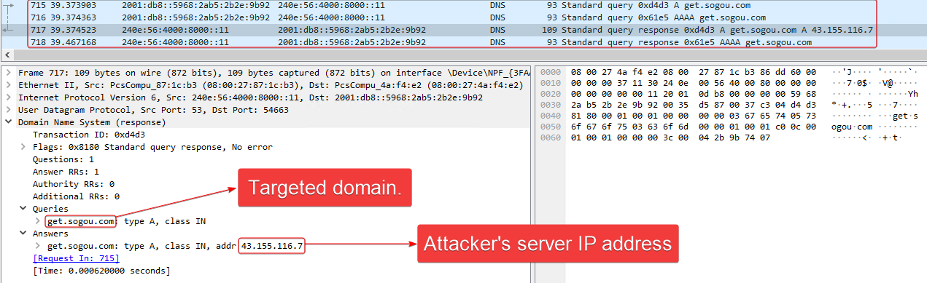Image resolution: width=927 pixels, height=283 pixels.
Task: Expand get.sogou.com answer entry under Answers
Action: 38,246
